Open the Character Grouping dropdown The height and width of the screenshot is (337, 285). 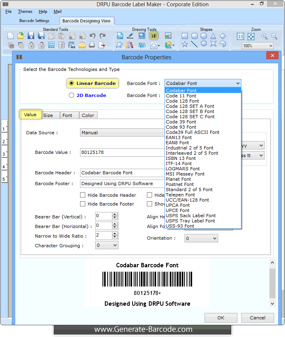[107, 245]
